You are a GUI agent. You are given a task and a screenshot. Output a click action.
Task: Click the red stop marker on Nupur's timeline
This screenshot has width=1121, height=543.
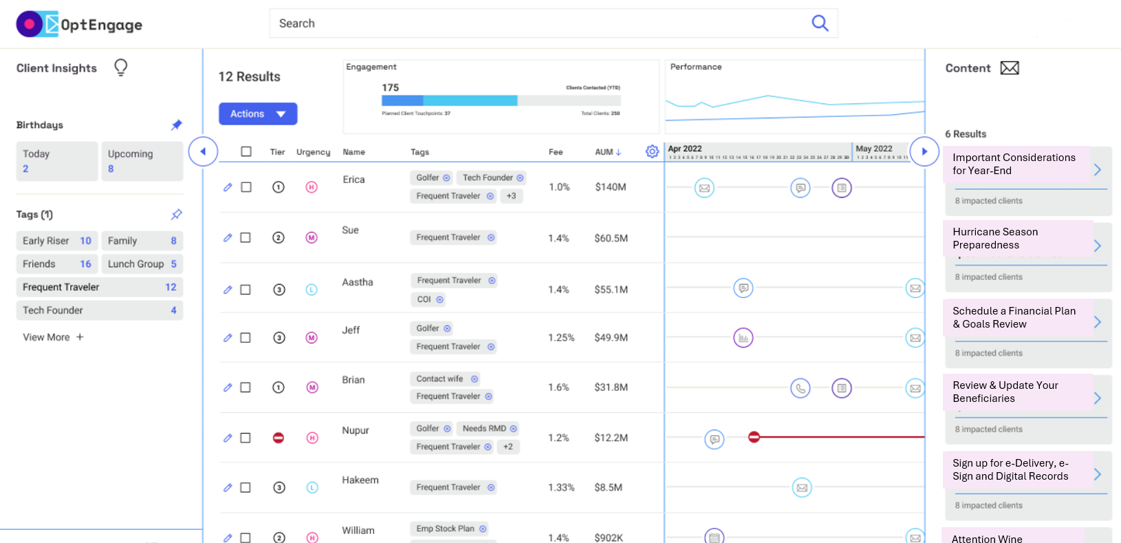click(x=754, y=437)
